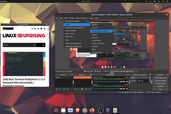171x114 pixels.
Task: Expand wide Menu dropdown beside search icon
Action: [20, 45]
